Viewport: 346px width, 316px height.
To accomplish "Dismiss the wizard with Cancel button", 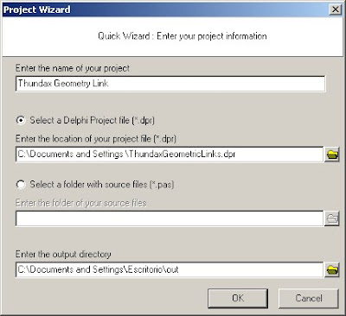I will [x=309, y=298].
